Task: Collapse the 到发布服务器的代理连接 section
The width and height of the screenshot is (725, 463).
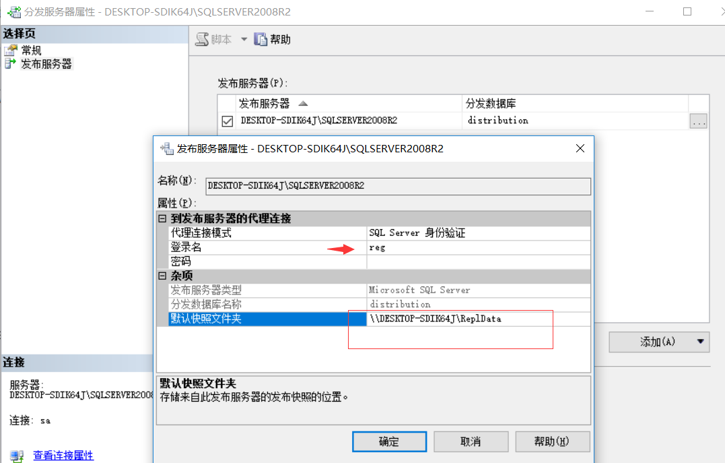Action: click(162, 219)
